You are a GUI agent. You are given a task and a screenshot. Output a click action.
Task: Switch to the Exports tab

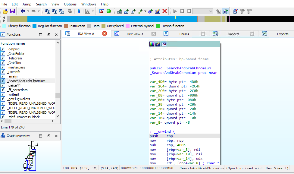283,34
